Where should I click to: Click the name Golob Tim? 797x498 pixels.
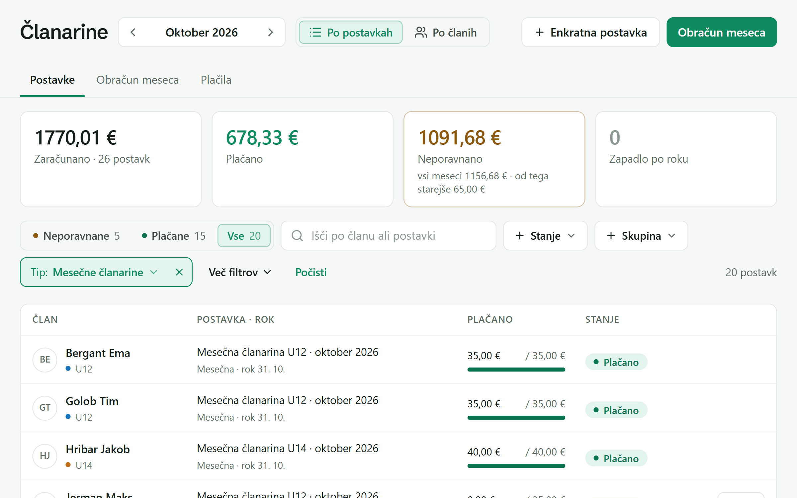[92, 401]
